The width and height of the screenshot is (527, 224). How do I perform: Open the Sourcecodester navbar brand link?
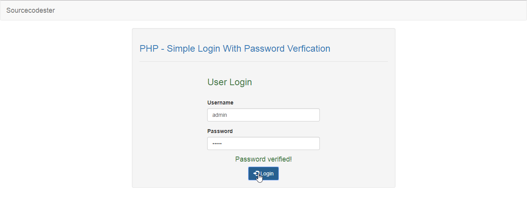click(30, 10)
